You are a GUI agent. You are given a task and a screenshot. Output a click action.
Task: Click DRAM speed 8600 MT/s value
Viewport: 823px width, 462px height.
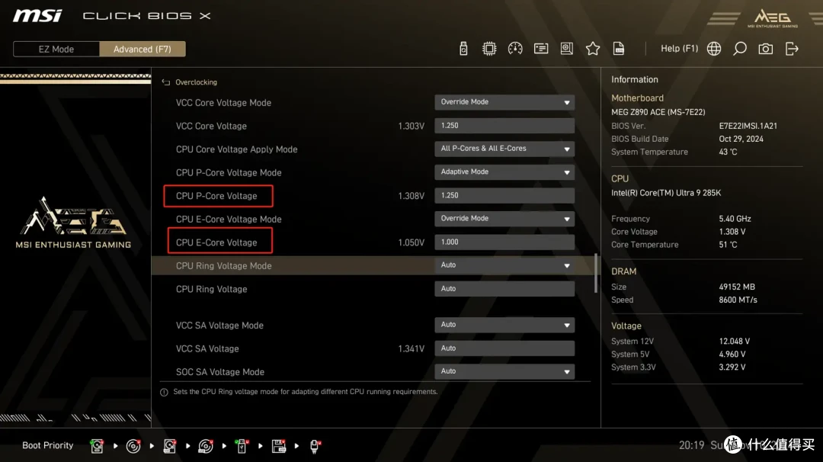(x=738, y=300)
